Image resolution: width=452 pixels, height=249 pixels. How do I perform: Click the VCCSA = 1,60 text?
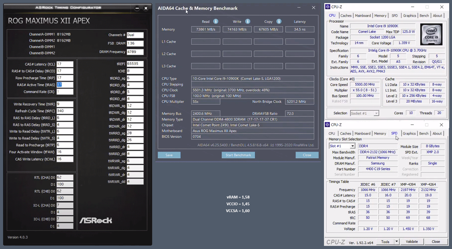click(238, 211)
